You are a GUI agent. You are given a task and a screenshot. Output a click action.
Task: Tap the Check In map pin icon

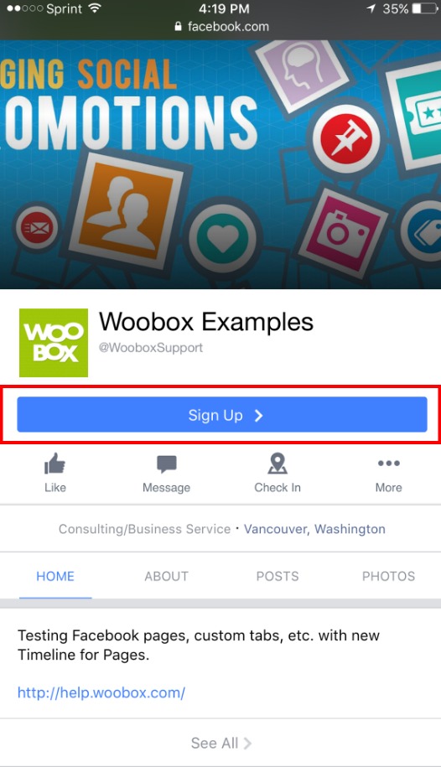(x=278, y=464)
